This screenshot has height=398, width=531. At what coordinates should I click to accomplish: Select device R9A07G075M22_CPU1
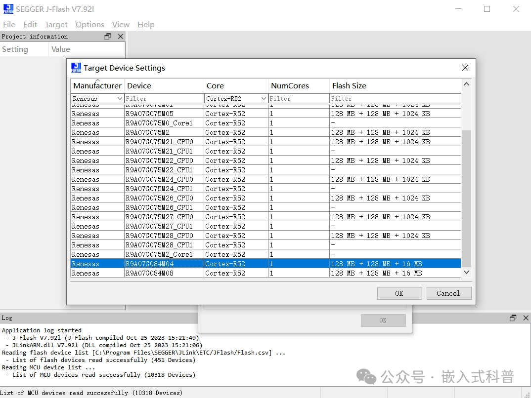[265, 170]
